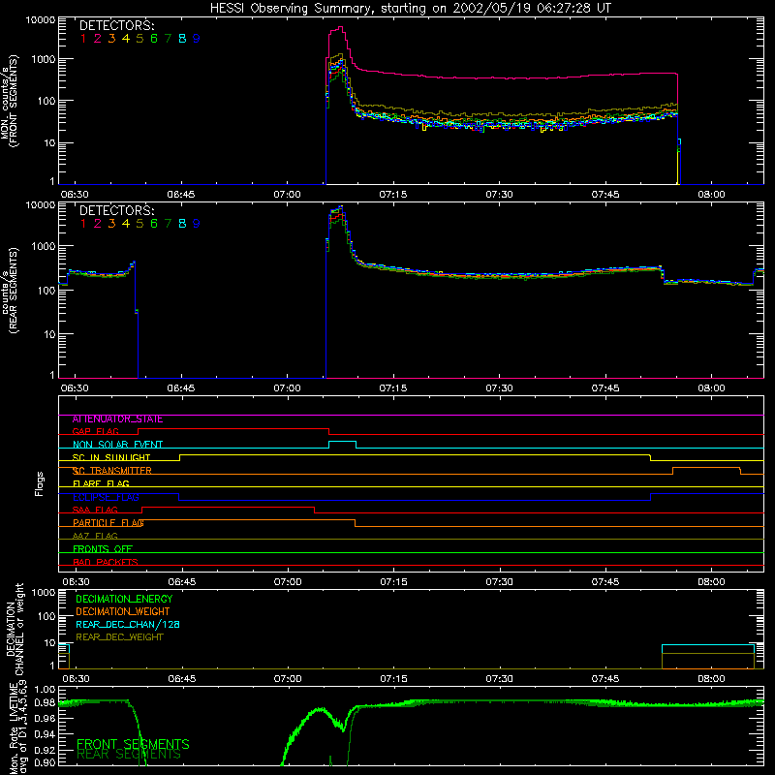Image resolution: width=775 pixels, height=775 pixels.
Task: Click the ECLIPSE_FLAG label
Action: click(106, 497)
